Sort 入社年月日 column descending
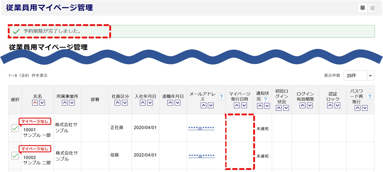The width and height of the screenshot is (383, 172). click(150, 103)
